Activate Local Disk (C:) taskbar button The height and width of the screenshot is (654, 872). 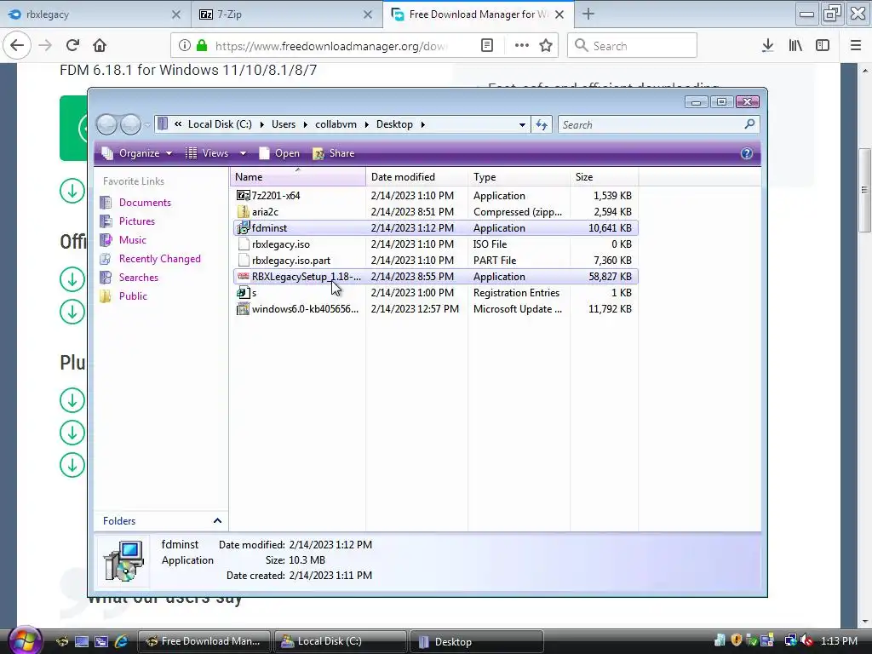[x=340, y=641]
